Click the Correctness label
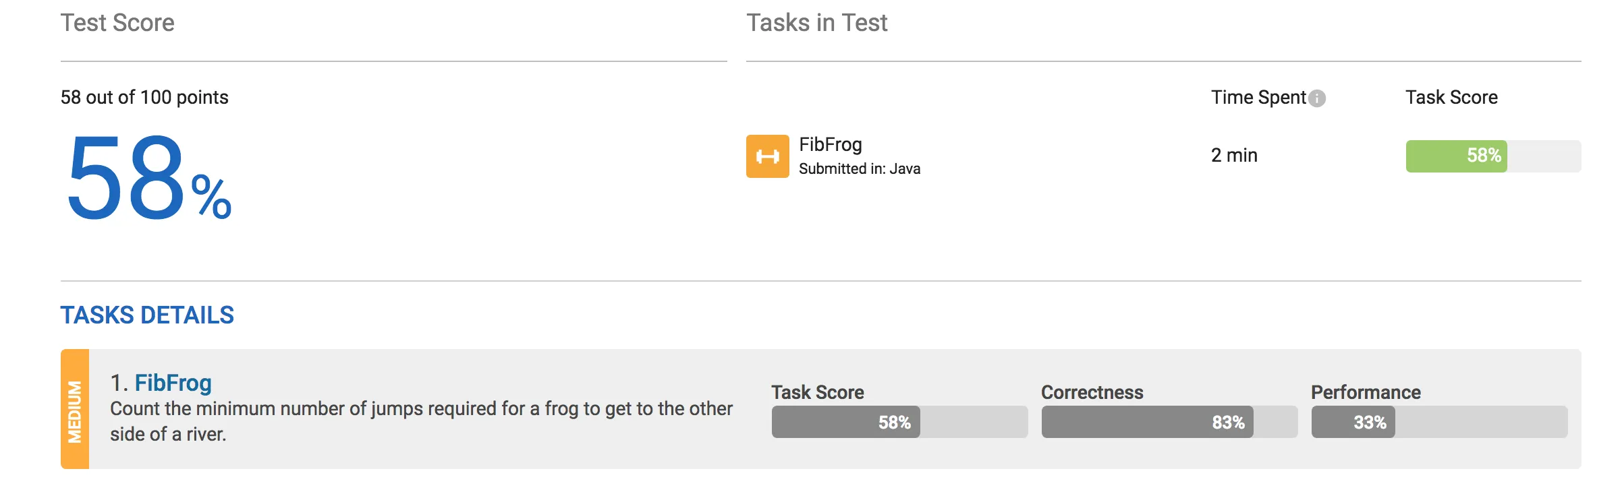This screenshot has width=1622, height=500. tap(1092, 392)
